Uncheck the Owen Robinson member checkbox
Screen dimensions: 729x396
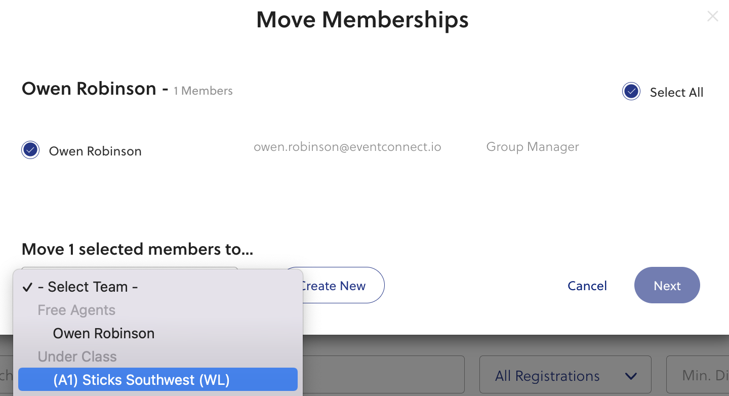pos(30,150)
